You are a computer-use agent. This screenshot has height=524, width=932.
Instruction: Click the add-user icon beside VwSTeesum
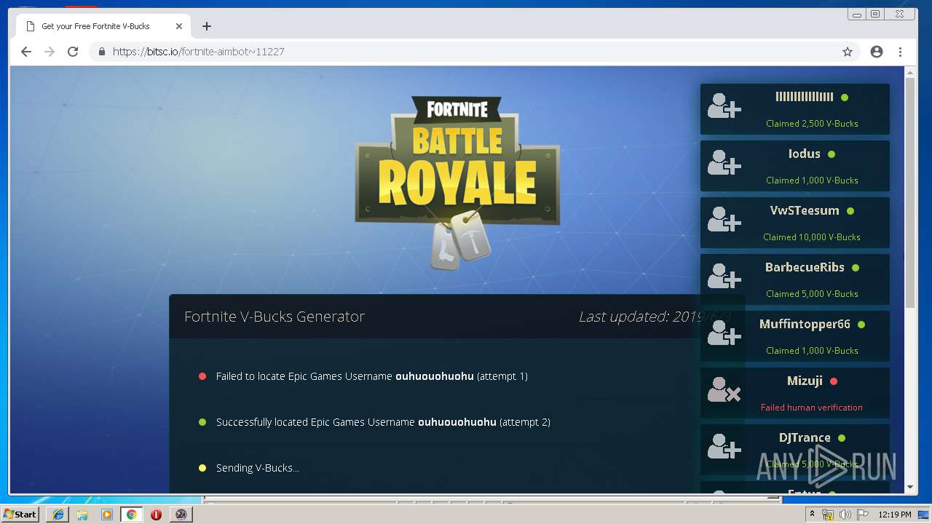coord(724,220)
